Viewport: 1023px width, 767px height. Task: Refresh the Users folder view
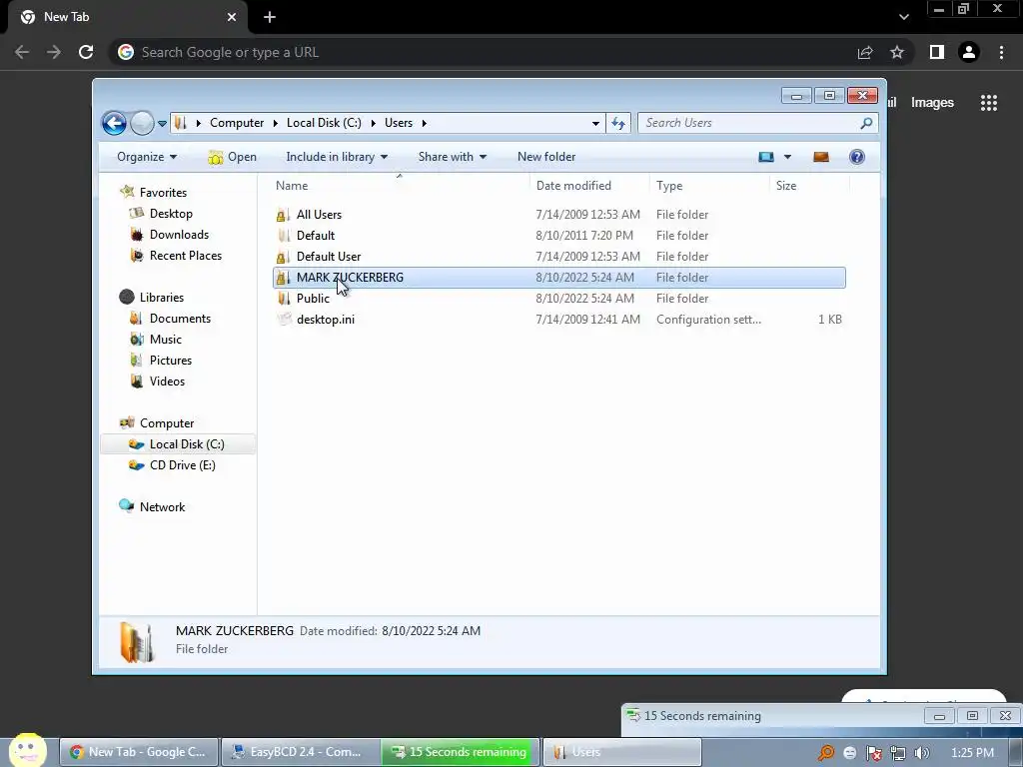coord(617,123)
